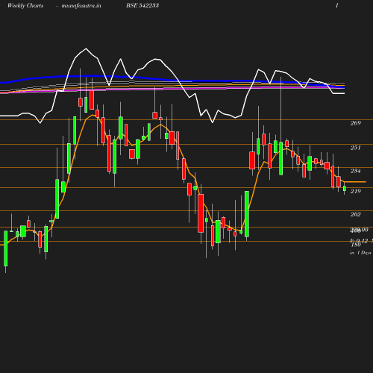373x373 pixels.
Task: Click the 'BSE 542233' ticker label
Action: click(142, 5)
